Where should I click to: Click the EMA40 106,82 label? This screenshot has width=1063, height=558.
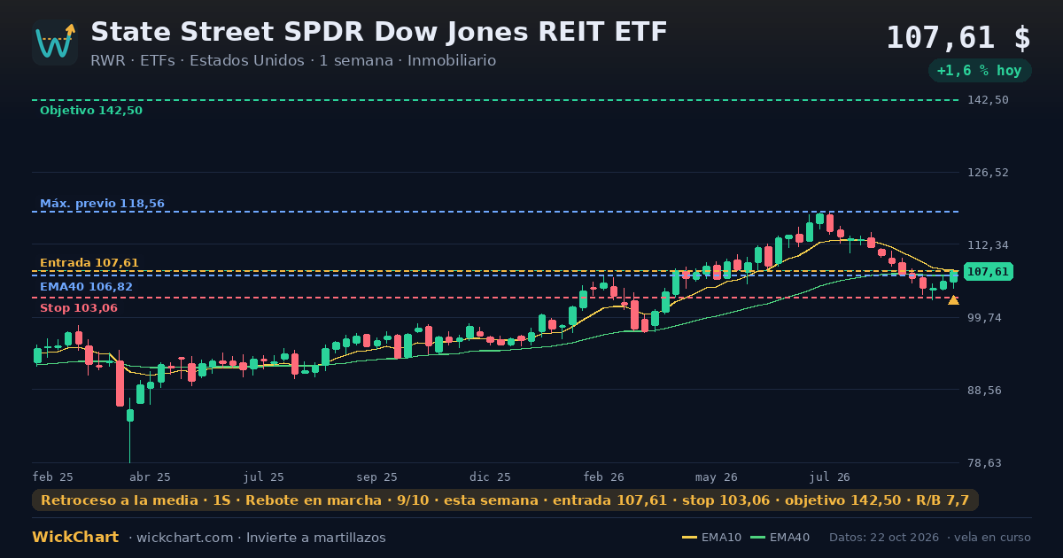pyautogui.click(x=86, y=287)
